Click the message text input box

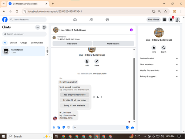[99, 128]
